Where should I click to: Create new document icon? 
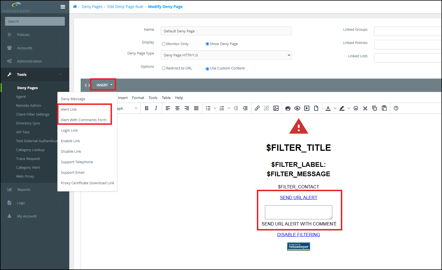pos(316,108)
